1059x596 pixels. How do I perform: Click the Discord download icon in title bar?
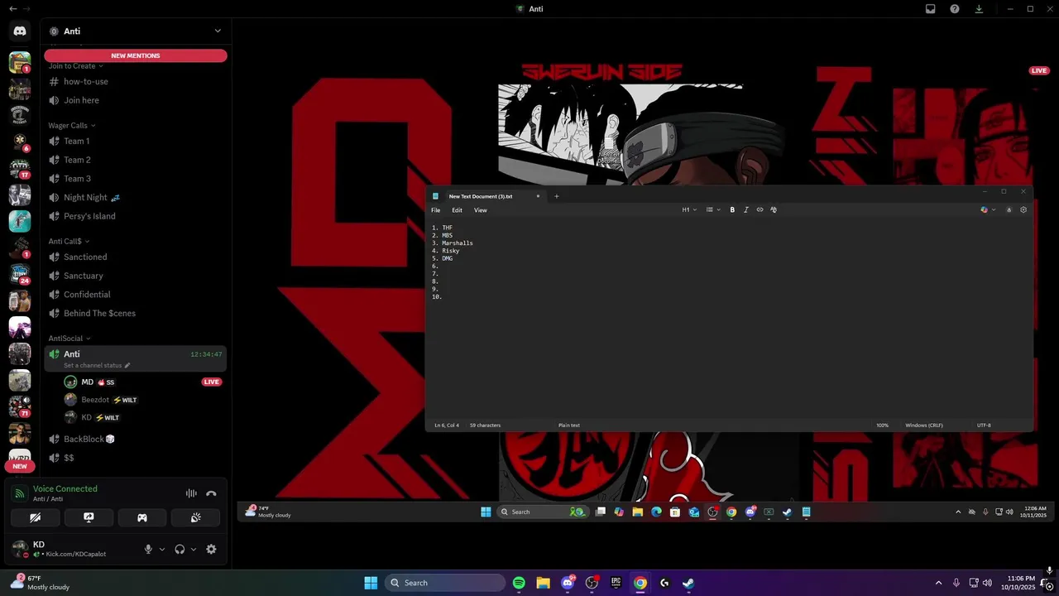click(979, 8)
